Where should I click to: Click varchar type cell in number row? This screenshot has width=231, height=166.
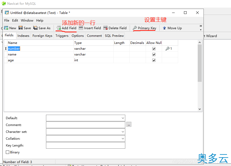(93, 49)
